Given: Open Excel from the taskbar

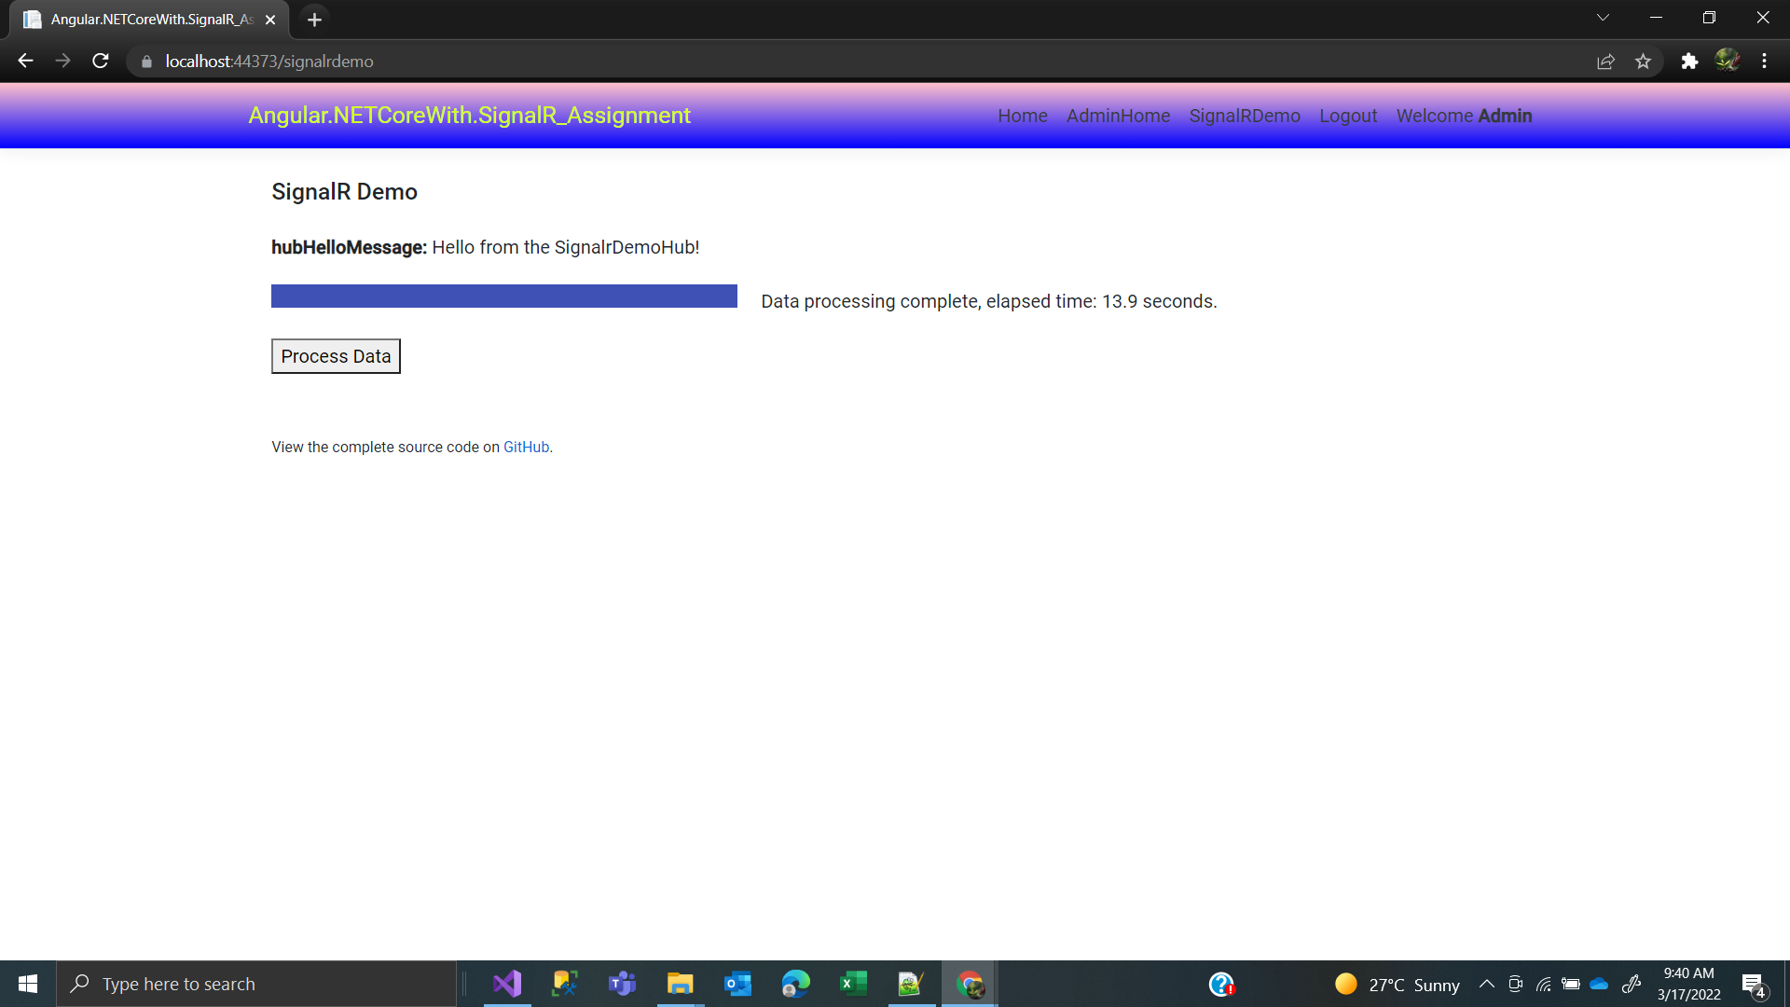Looking at the screenshot, I should tap(853, 984).
